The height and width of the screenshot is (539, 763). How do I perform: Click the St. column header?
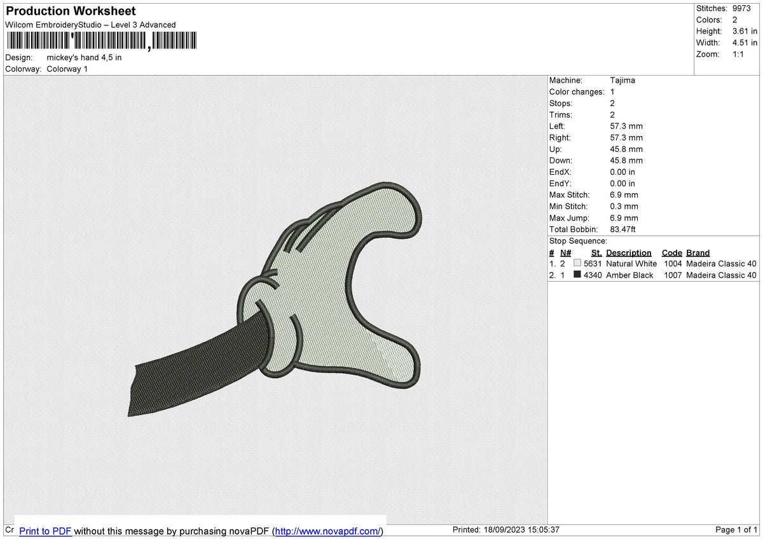click(596, 253)
